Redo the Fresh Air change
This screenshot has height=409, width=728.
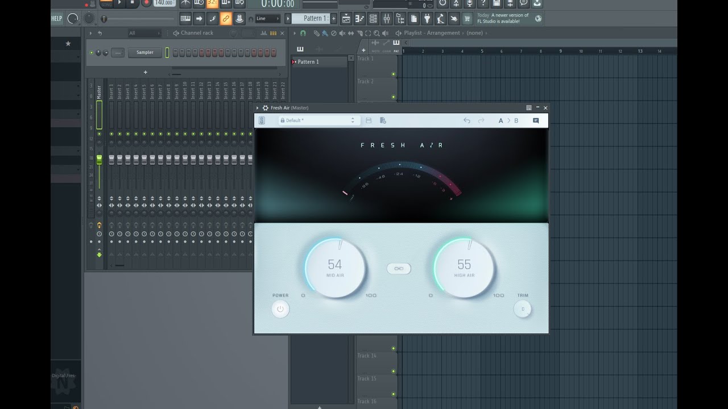click(481, 120)
